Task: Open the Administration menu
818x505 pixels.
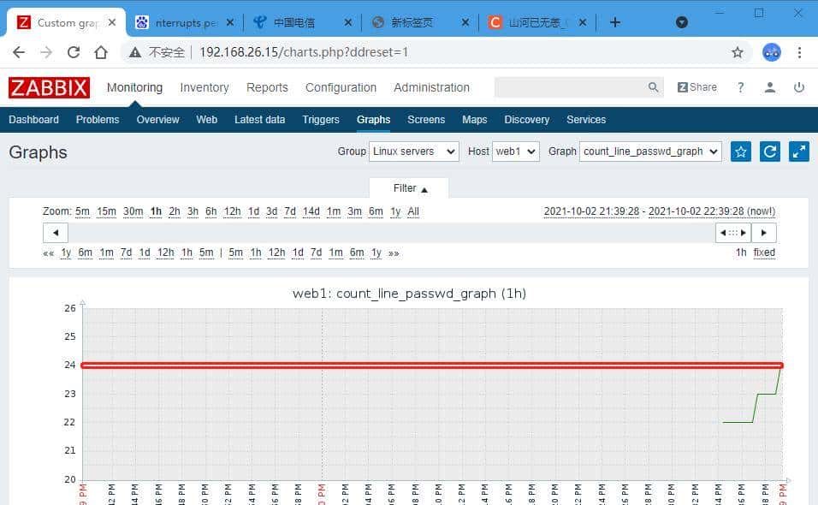Action: pos(431,87)
